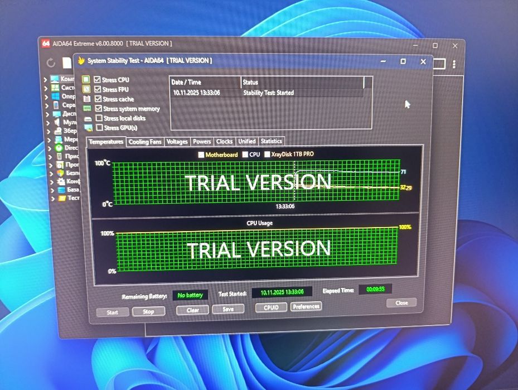The width and height of the screenshot is (518, 390).
Task: Open the Cooling Fans tab
Action: point(145,142)
